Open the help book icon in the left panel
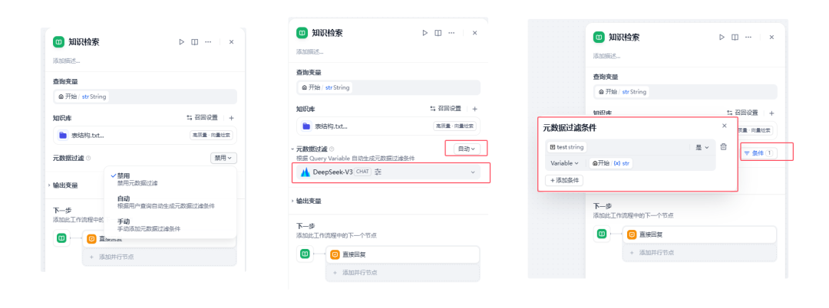 coord(194,42)
